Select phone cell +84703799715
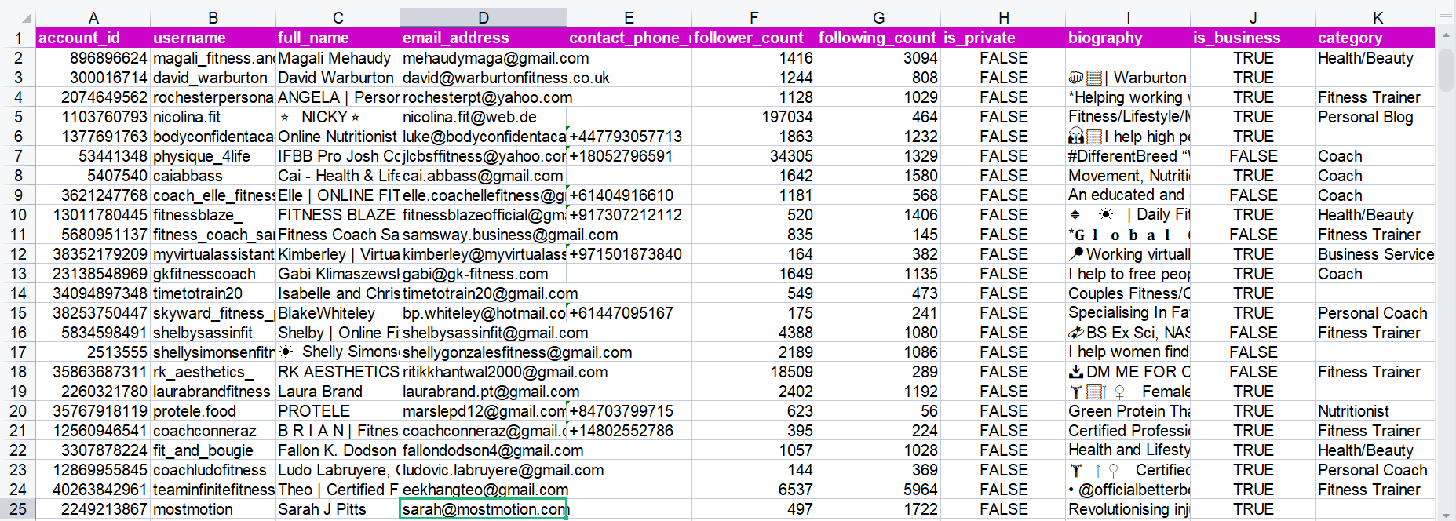Viewport: 1456px width, 521px height. click(x=629, y=411)
